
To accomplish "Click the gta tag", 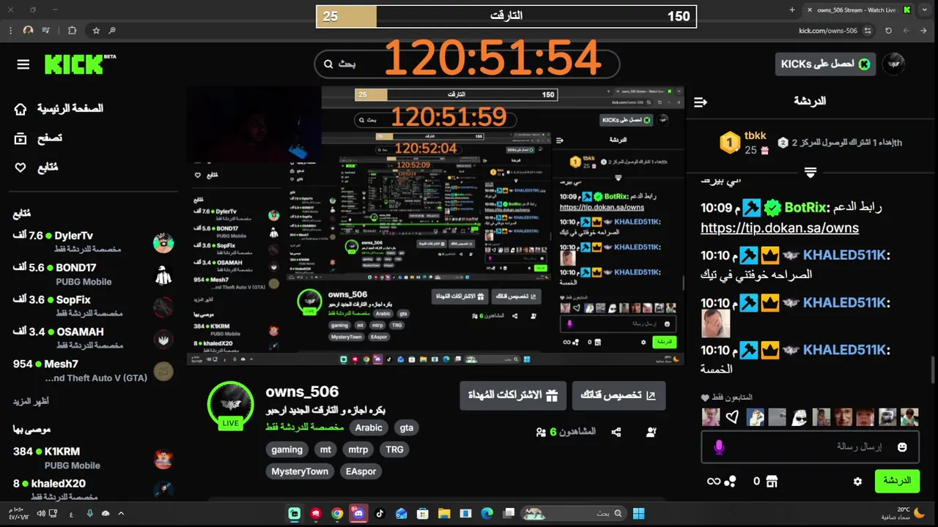I will click(x=406, y=427).
